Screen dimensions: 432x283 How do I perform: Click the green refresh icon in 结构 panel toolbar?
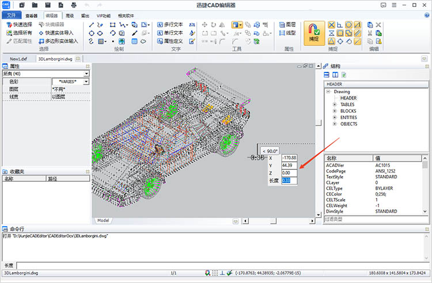(x=343, y=75)
